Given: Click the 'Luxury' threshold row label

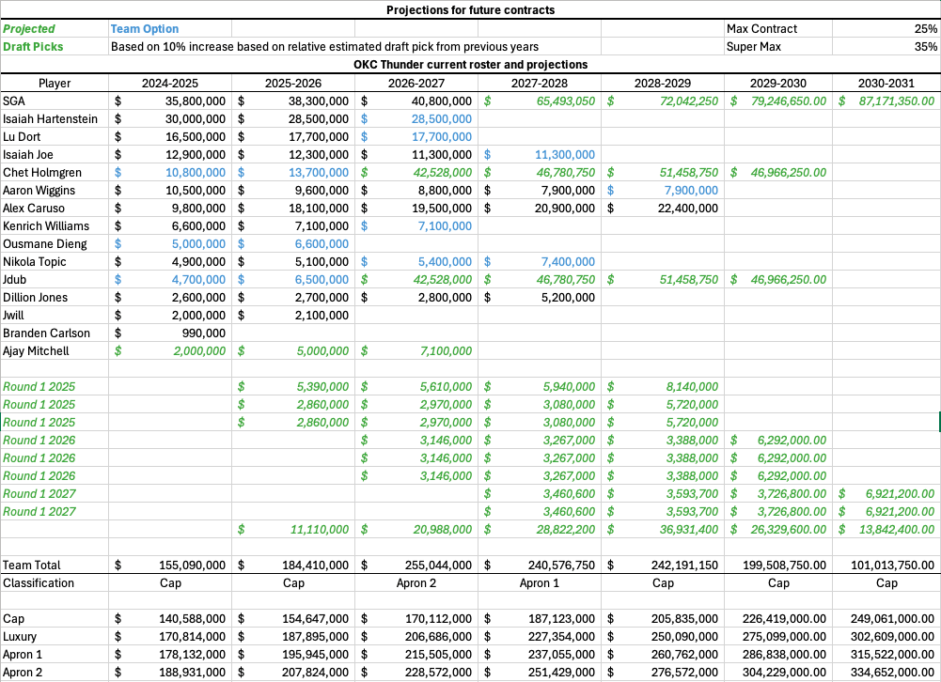Looking at the screenshot, I should [55, 636].
